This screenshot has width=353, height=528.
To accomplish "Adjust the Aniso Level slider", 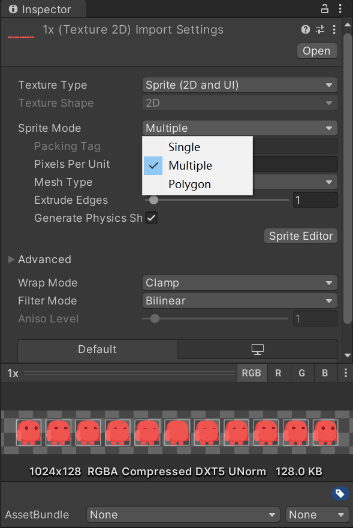I will click(x=156, y=318).
